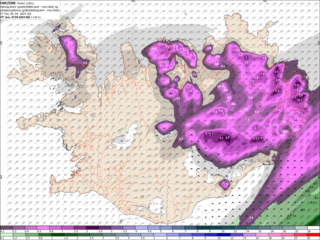Image resolution: width=320 pixels, height=240 pixels.
Task: Pick the lower legend swatch for 25–30
Action: [300, 235]
